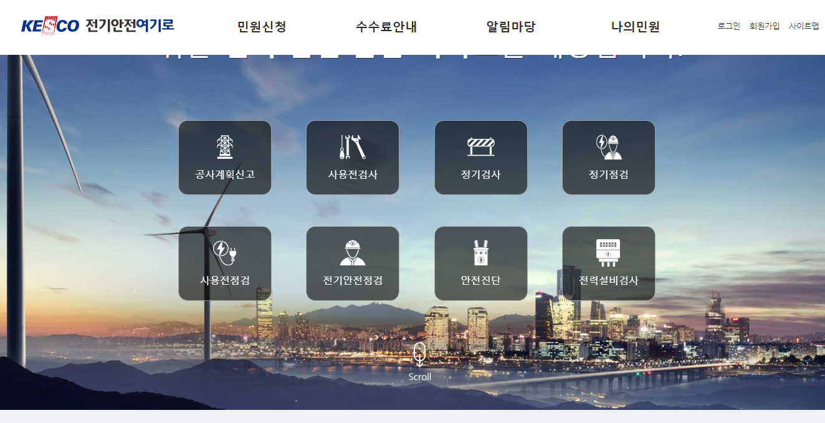Viewport: 825px width, 423px height.
Task: Select the 전기안전점검 helmet icon
Action: (353, 251)
